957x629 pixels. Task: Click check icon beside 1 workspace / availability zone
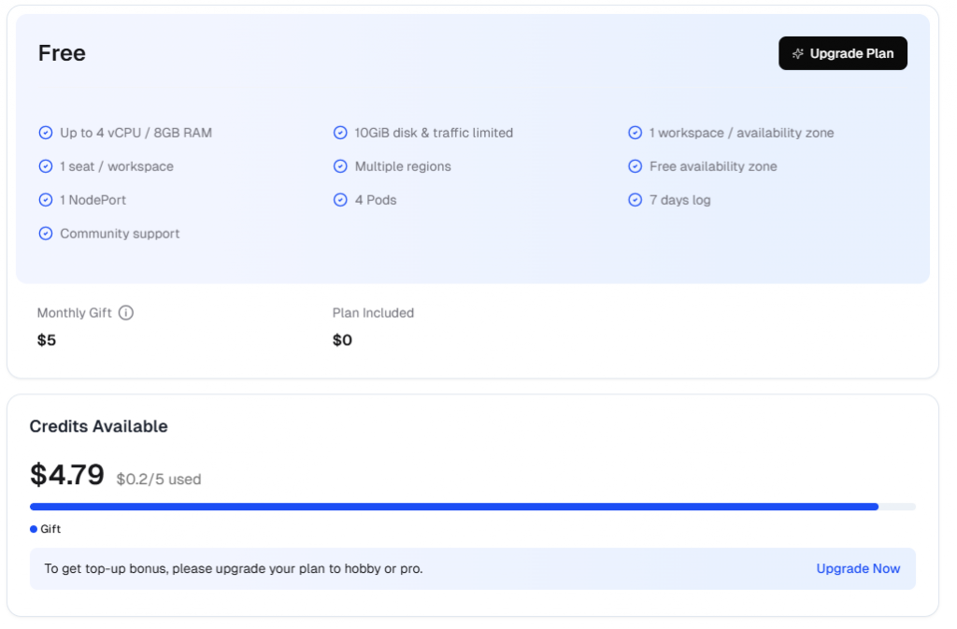(x=636, y=133)
